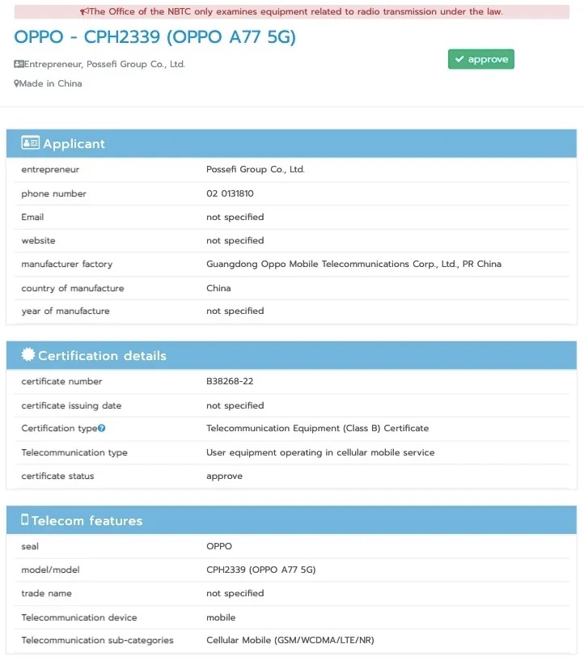Click the card icon in the Applicant header
Screen dimensions: 584x661
30,143
